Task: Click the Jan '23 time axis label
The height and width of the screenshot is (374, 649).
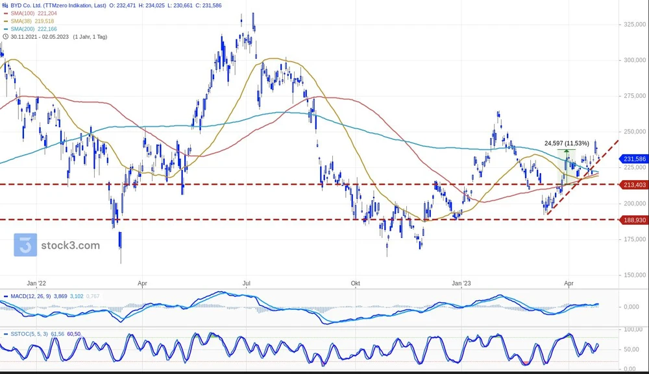Action: [x=461, y=283]
